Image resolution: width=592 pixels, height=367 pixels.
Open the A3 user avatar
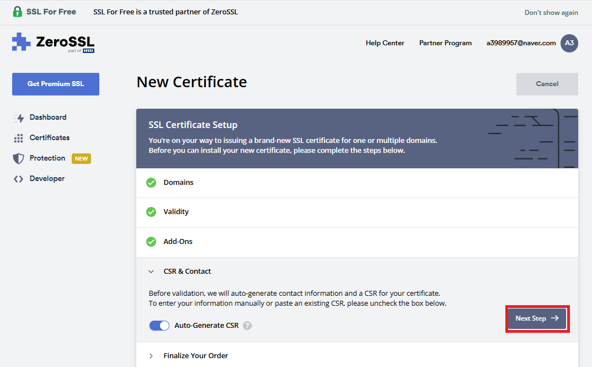(x=569, y=43)
